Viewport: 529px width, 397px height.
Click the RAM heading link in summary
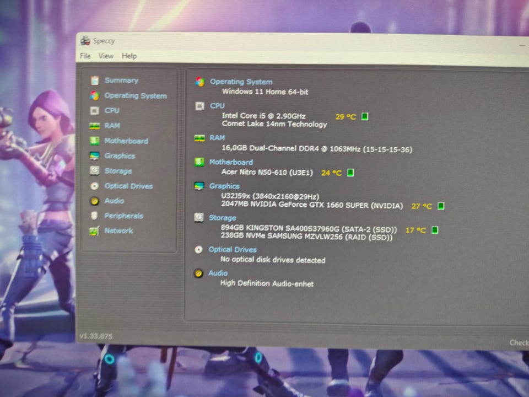[x=217, y=138]
